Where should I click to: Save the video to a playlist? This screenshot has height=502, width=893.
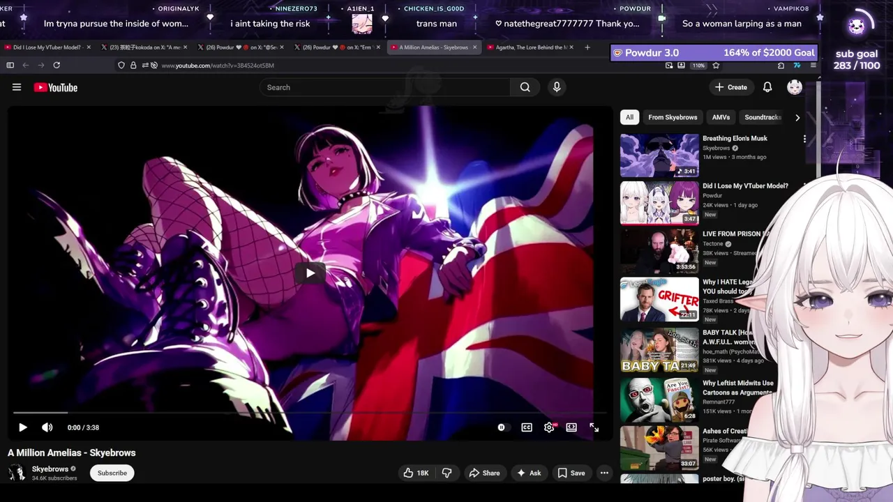(571, 473)
